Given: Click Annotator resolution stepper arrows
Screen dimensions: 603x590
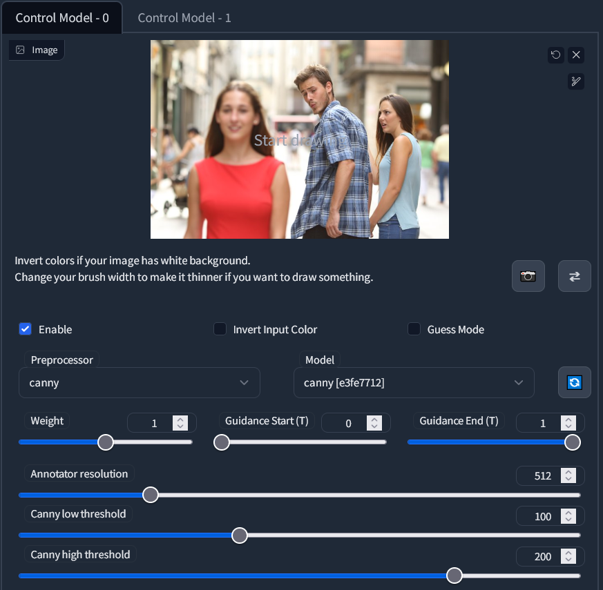Looking at the screenshot, I should [x=568, y=475].
